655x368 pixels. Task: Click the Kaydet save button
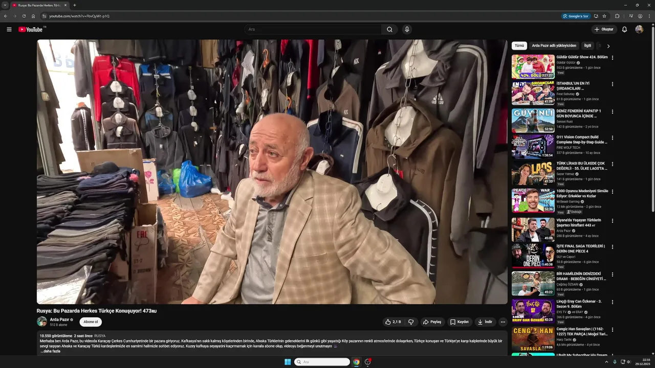pyautogui.click(x=460, y=322)
